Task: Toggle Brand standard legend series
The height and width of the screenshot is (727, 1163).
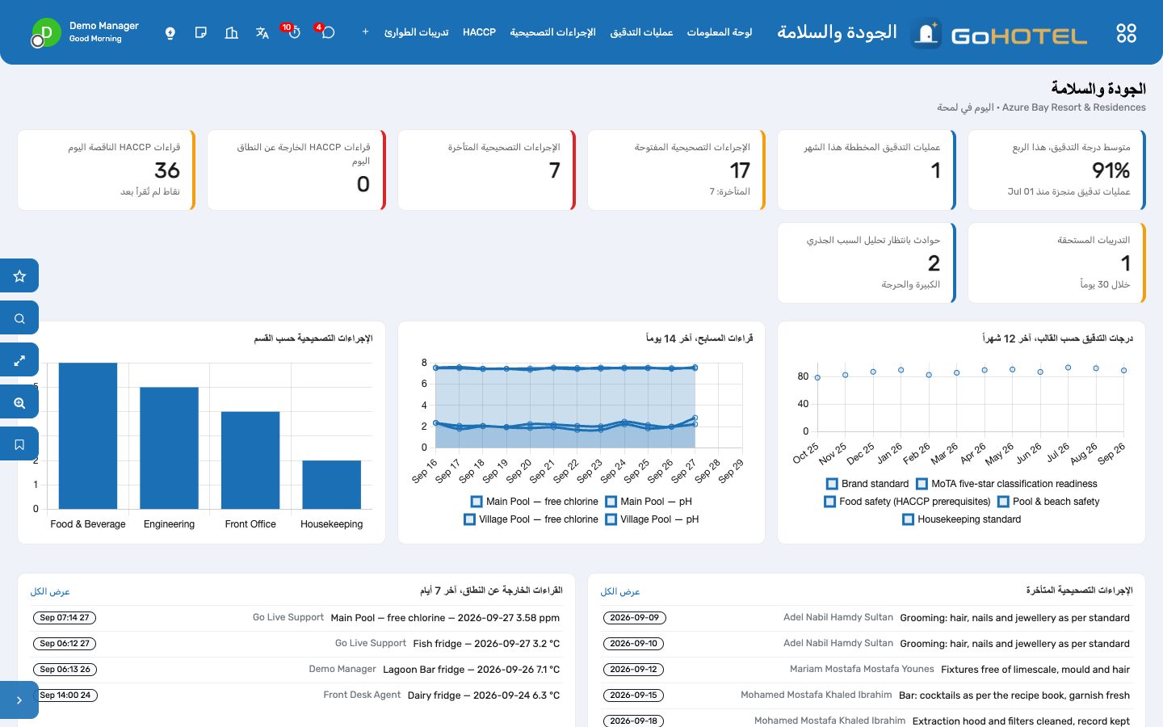Action: [867, 484]
